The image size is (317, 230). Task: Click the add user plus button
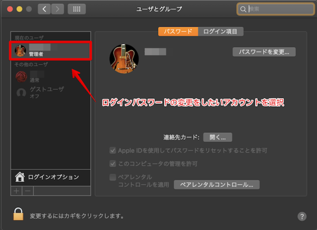[16, 191]
